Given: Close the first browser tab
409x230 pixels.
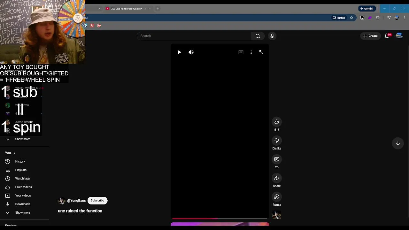Looking at the screenshot, I should [99, 9].
